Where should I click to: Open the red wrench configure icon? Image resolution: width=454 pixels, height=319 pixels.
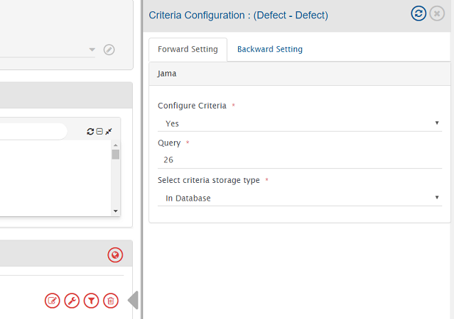click(72, 301)
